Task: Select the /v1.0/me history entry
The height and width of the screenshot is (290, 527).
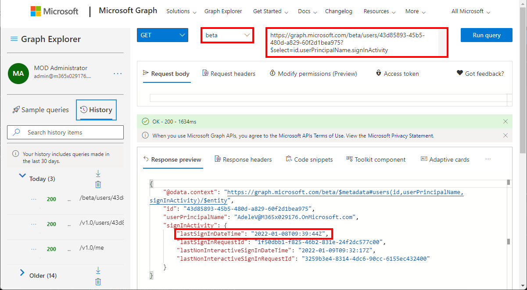Action: coord(91,248)
